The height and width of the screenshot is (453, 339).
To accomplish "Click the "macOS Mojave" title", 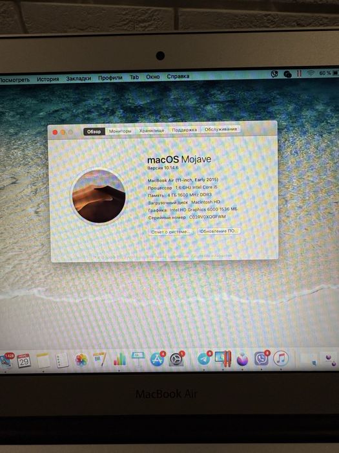I will pos(179,159).
